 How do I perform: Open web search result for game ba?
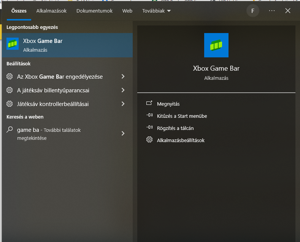[67, 134]
